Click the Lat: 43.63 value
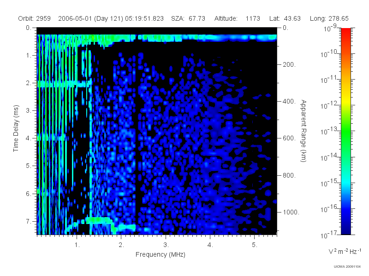This screenshot has height=276, width=369. point(285,18)
